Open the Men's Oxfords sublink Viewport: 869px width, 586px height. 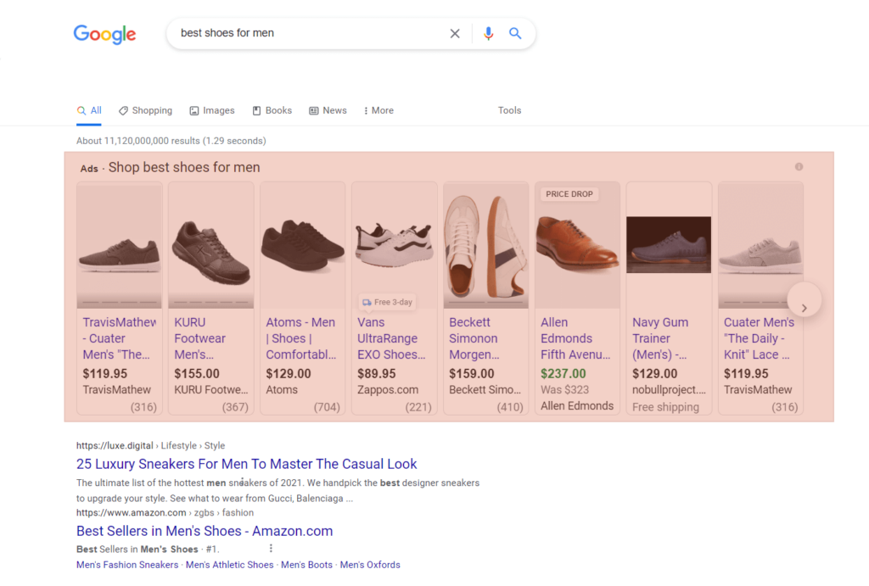tap(370, 565)
